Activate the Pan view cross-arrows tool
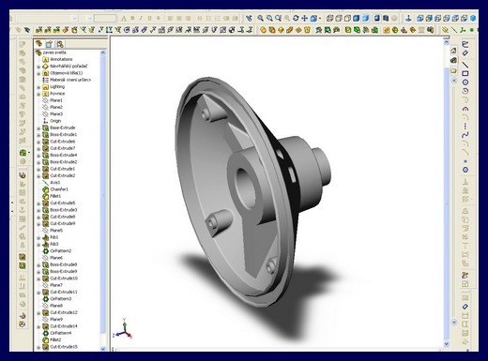This screenshot has width=488, height=361. [304, 19]
